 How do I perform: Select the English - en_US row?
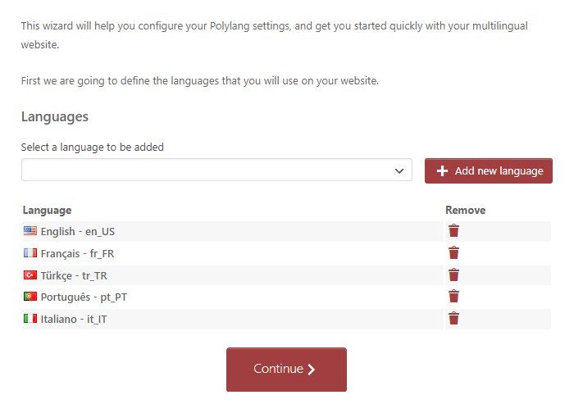77,231
